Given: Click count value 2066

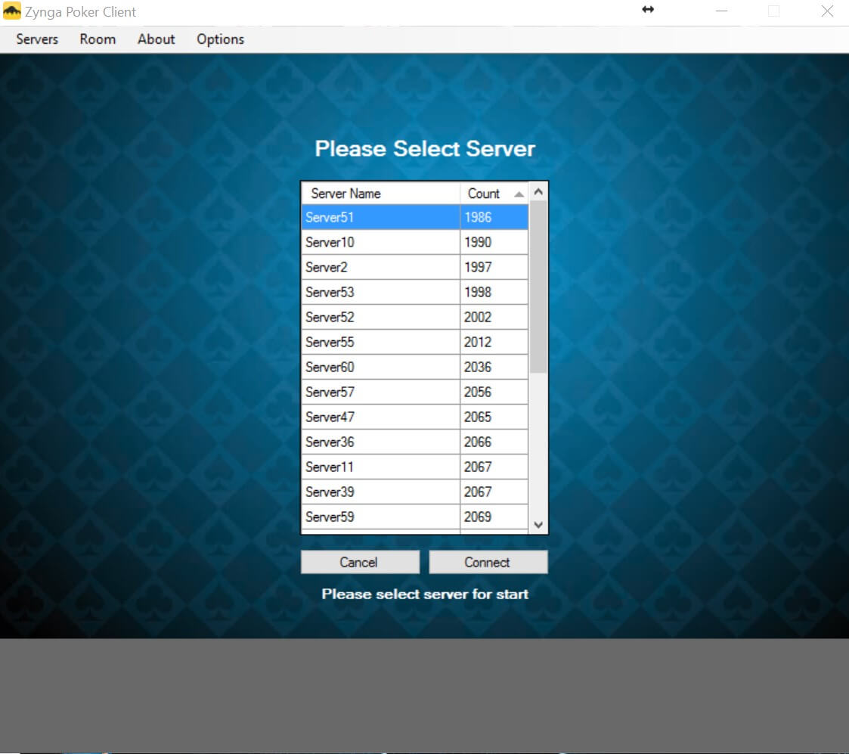Looking at the screenshot, I should pyautogui.click(x=478, y=442).
